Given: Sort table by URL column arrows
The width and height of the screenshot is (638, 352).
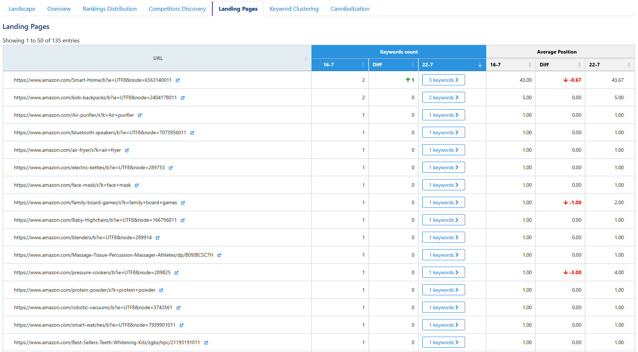Looking at the screenshot, I should [x=306, y=58].
